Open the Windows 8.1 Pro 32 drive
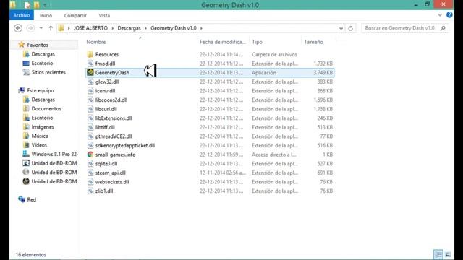This screenshot has width=463, height=260. [x=54, y=154]
